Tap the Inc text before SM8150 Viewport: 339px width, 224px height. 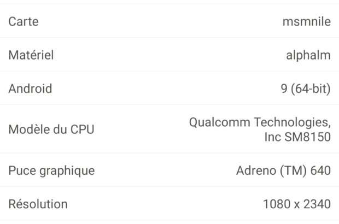tap(273, 137)
